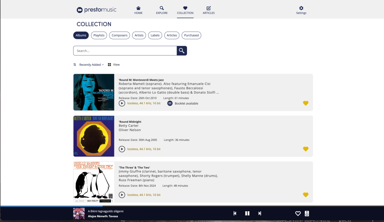Play 'Round M: Monteverdi Meets Jazz album
Image resolution: width=384 pixels, height=222 pixels.
[x=122, y=103]
